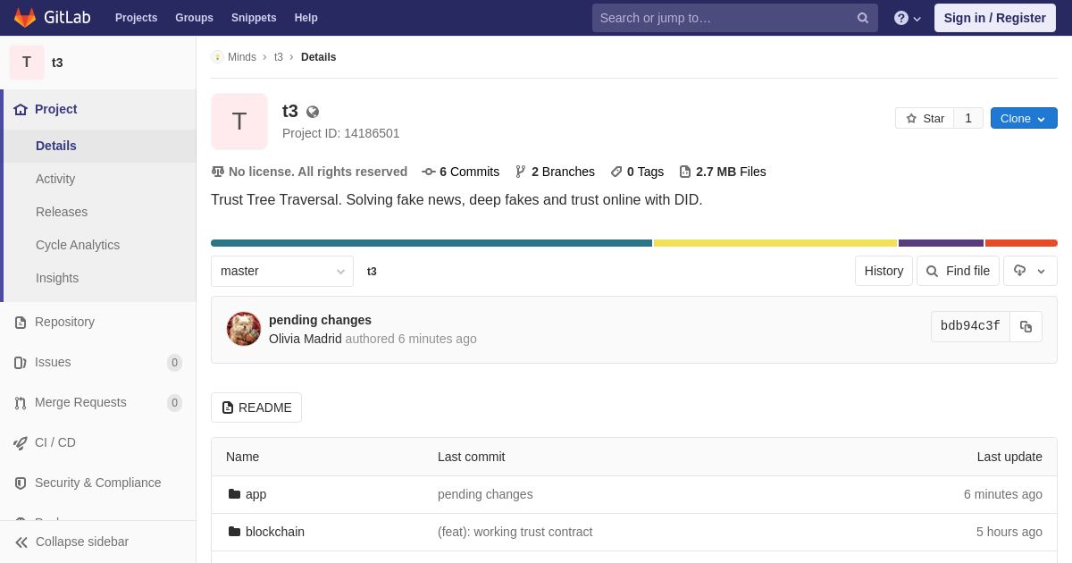Click the Find file button
1072x563 pixels.
click(x=958, y=271)
